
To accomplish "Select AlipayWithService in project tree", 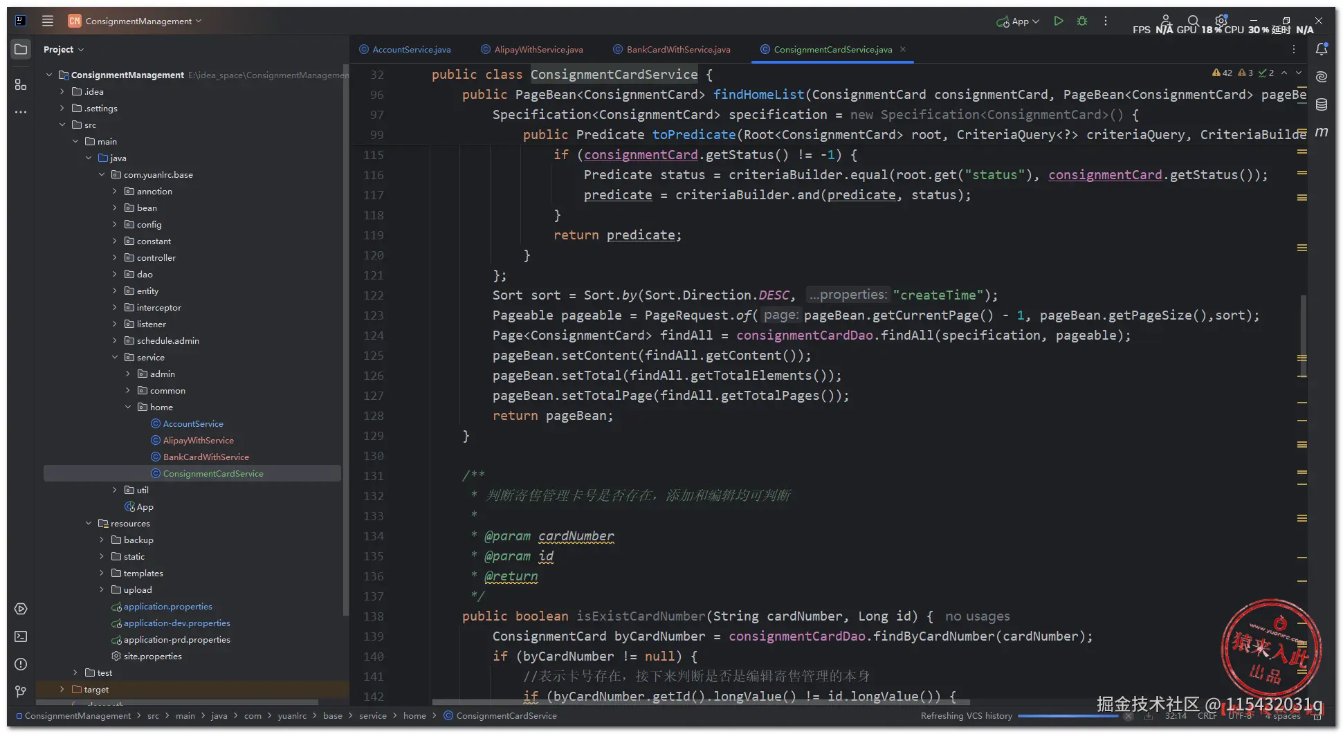I will [192, 440].
